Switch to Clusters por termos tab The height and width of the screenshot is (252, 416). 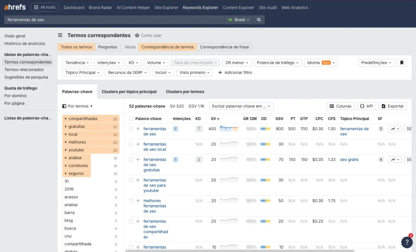185,92
